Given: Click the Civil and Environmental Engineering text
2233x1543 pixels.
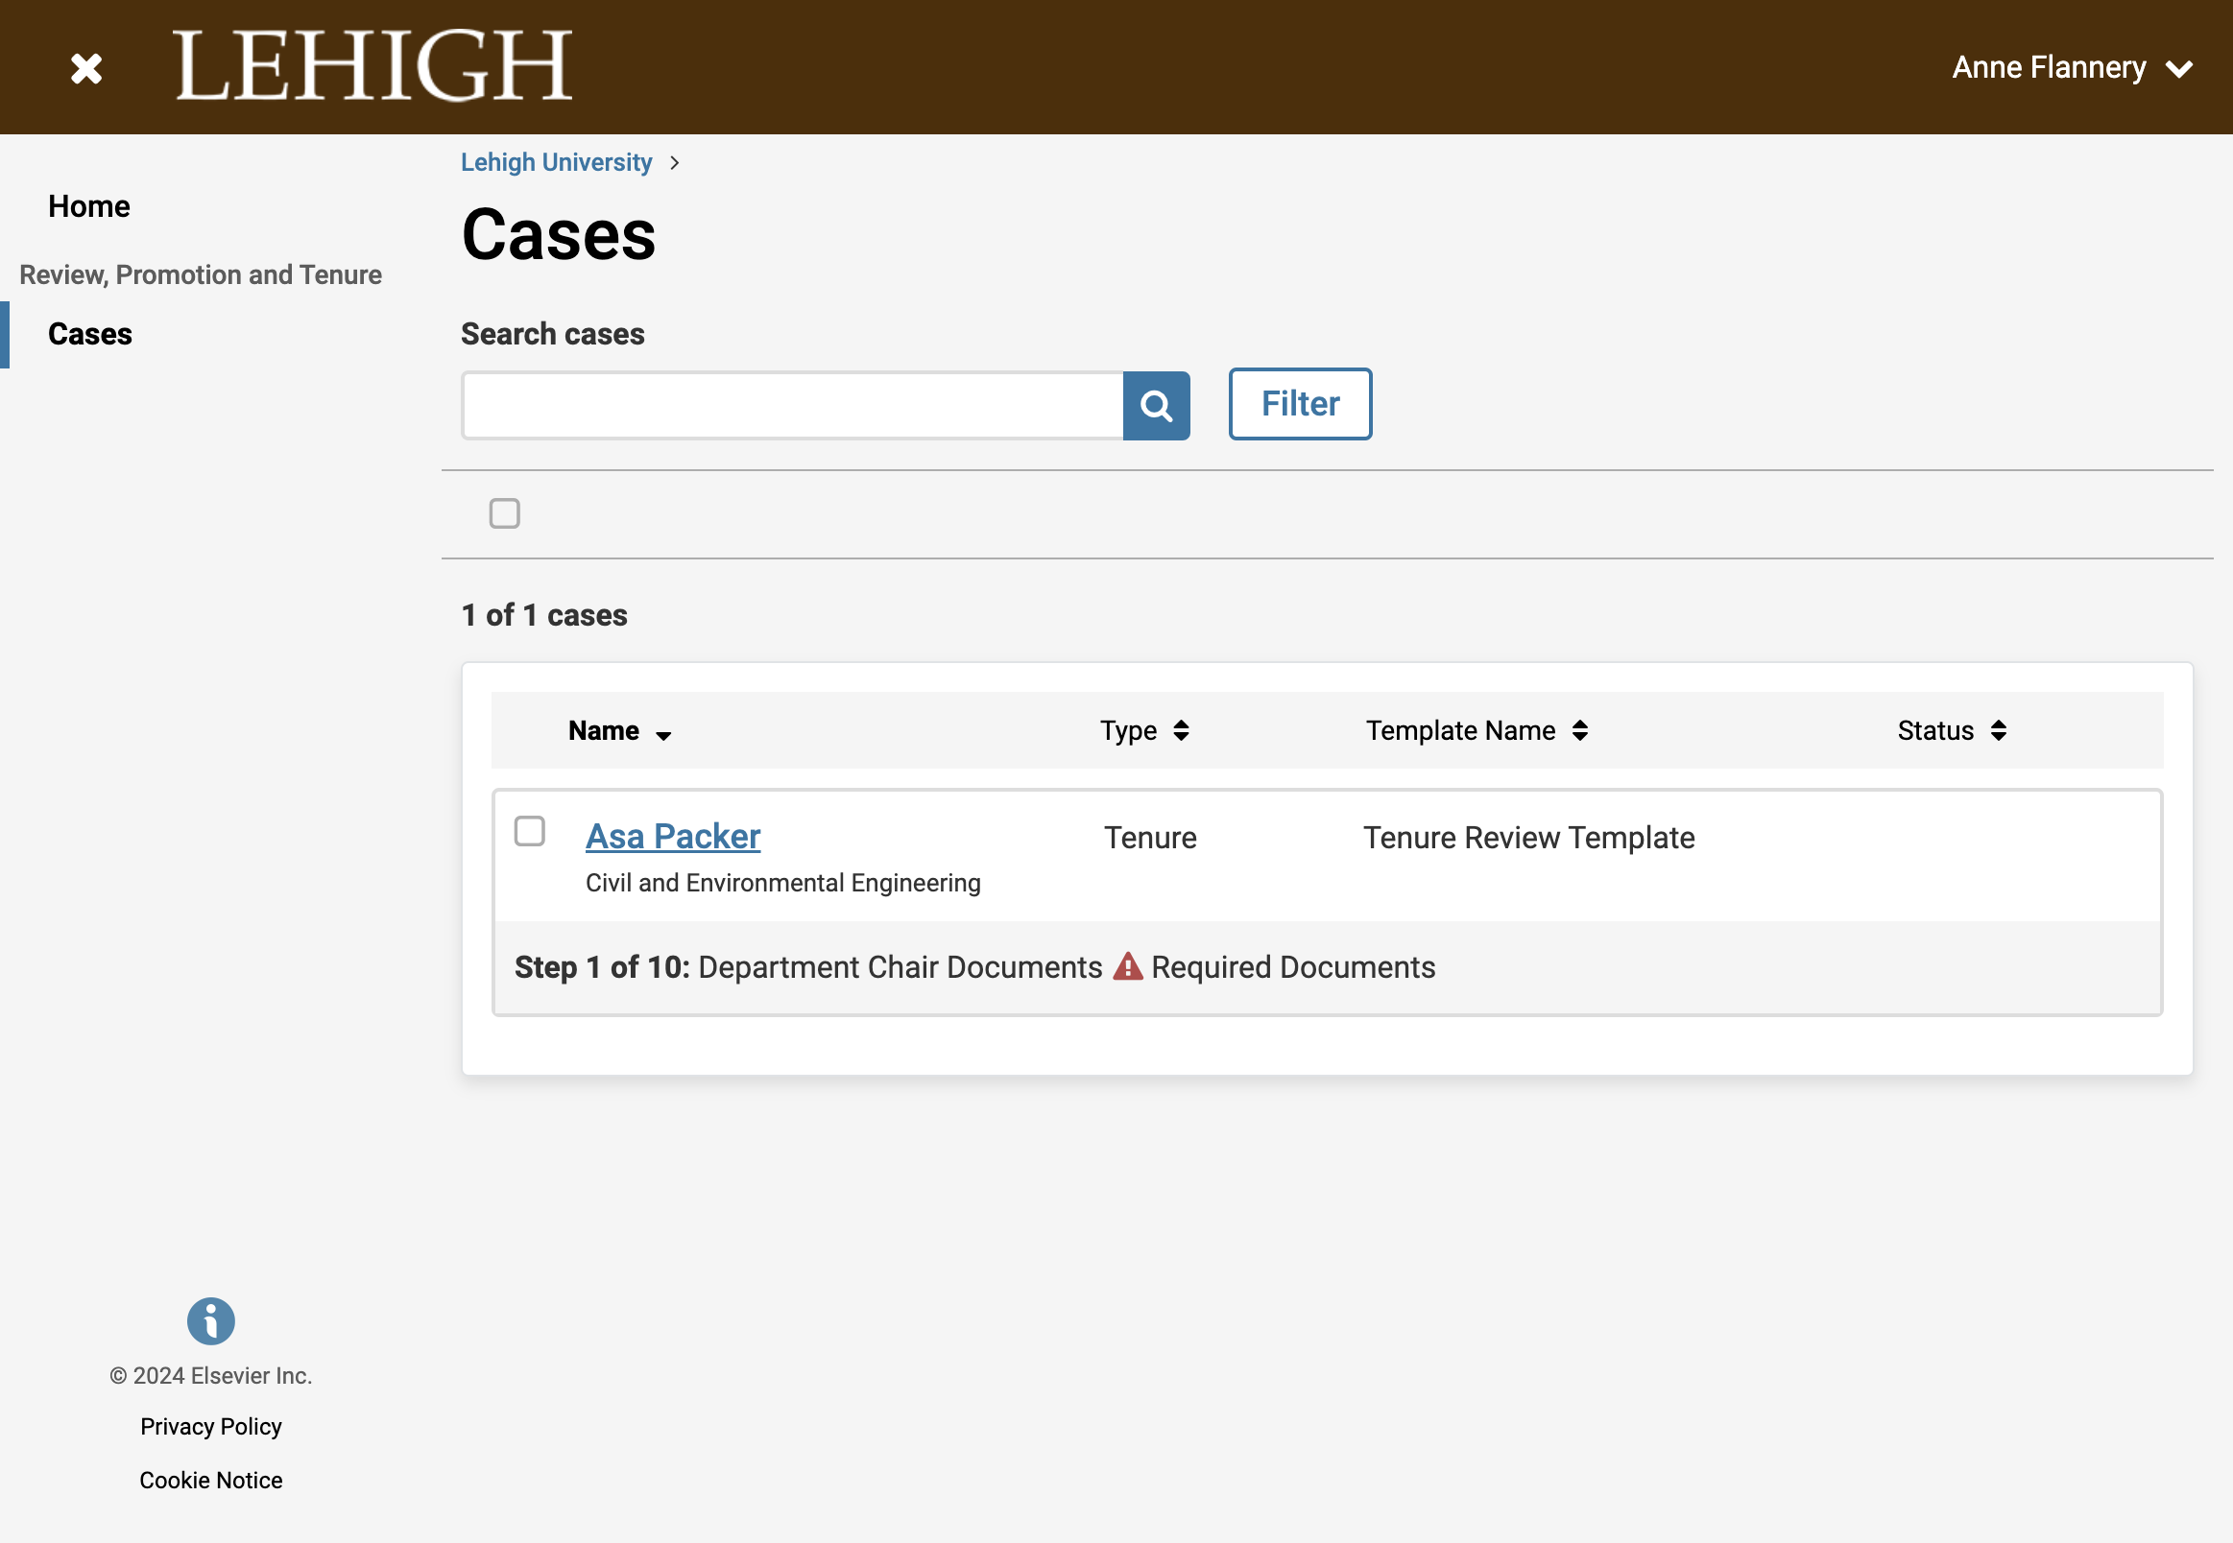Looking at the screenshot, I should (x=783, y=883).
